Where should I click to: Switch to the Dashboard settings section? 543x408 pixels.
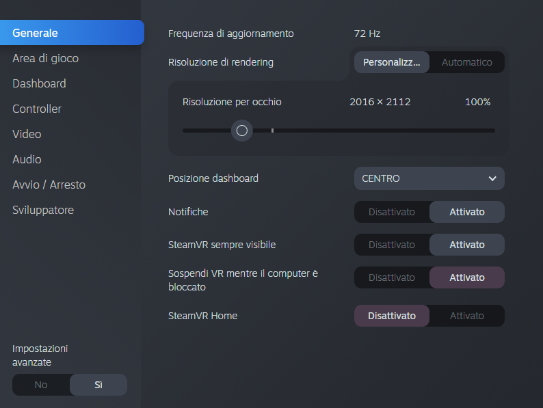pos(39,83)
